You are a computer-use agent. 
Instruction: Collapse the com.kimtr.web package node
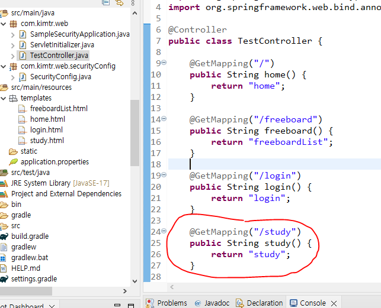[x=4, y=24]
